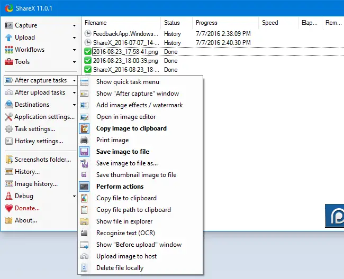Click the Destinations globe icon
Screen dimensions: 344x279
tap(9, 105)
